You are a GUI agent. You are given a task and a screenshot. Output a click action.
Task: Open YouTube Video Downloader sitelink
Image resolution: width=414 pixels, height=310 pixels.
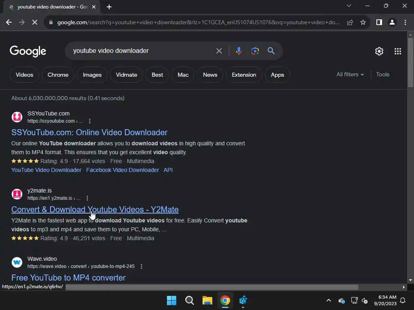[x=46, y=170]
